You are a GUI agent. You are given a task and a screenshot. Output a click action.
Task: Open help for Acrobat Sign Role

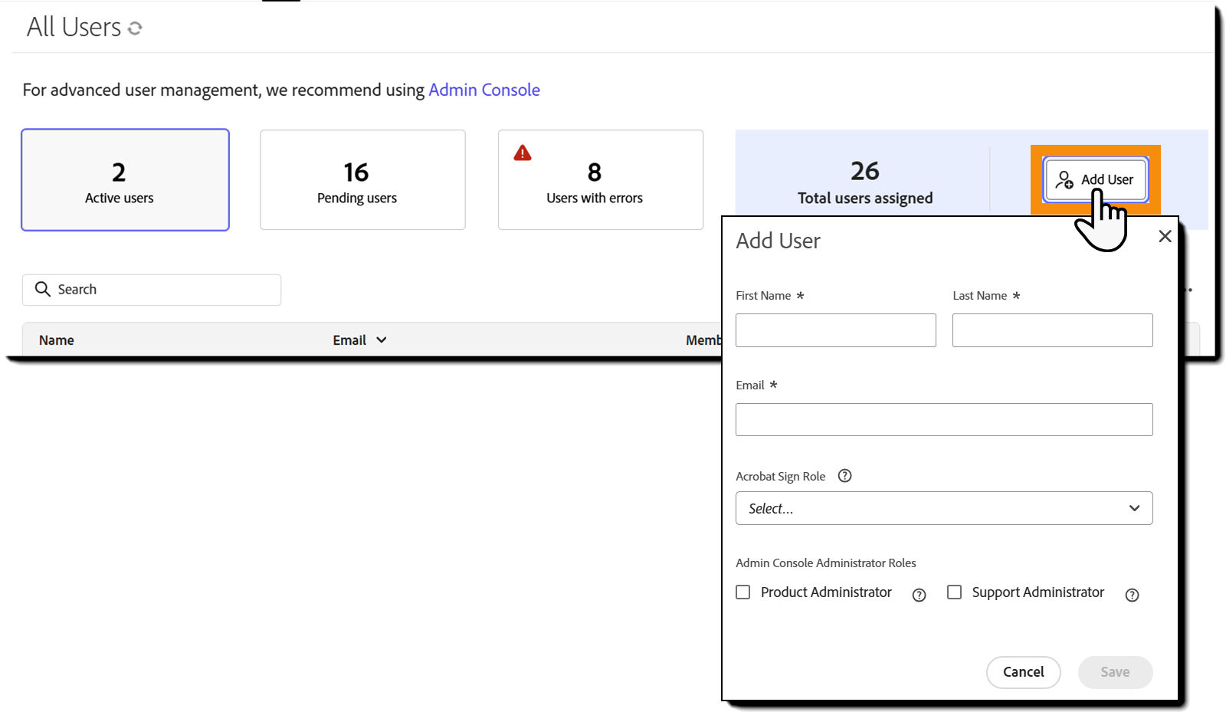[x=844, y=476]
